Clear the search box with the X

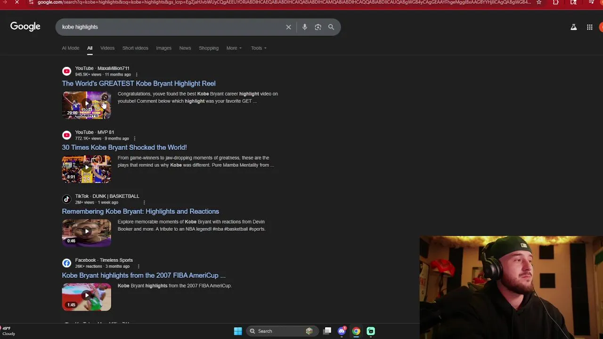point(288,27)
